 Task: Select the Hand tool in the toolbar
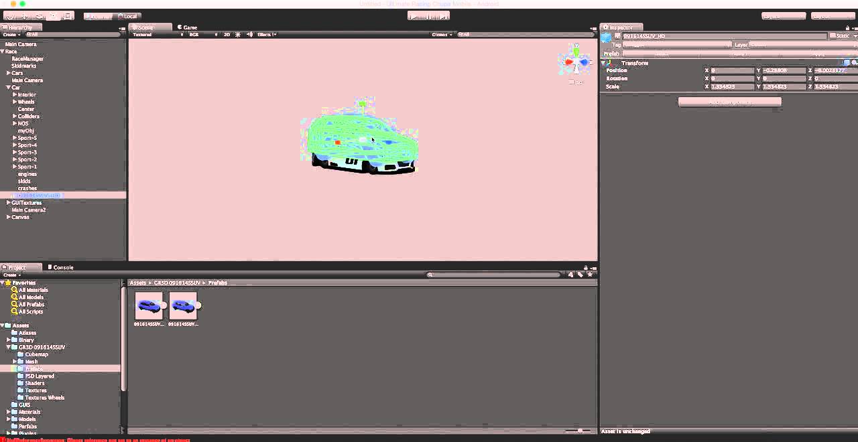point(10,16)
